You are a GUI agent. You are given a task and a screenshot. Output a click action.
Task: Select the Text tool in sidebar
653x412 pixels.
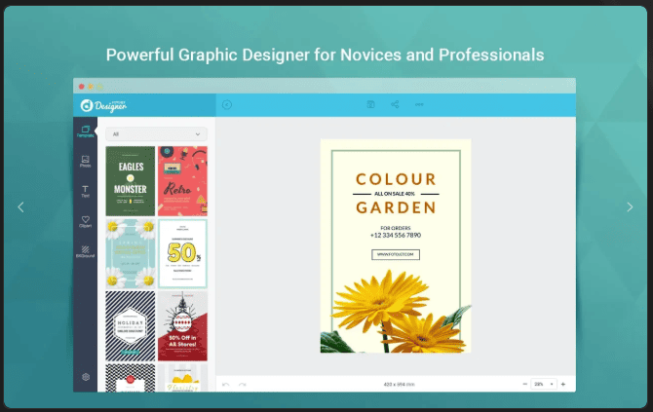[86, 192]
